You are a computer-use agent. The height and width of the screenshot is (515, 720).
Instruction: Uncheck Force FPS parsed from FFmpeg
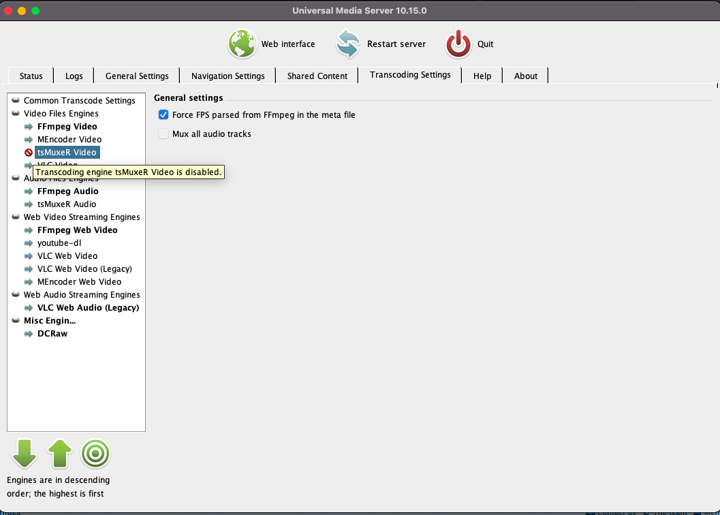163,115
